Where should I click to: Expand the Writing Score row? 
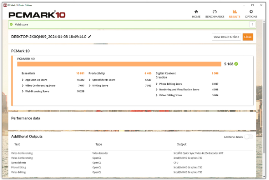(x=89, y=85)
